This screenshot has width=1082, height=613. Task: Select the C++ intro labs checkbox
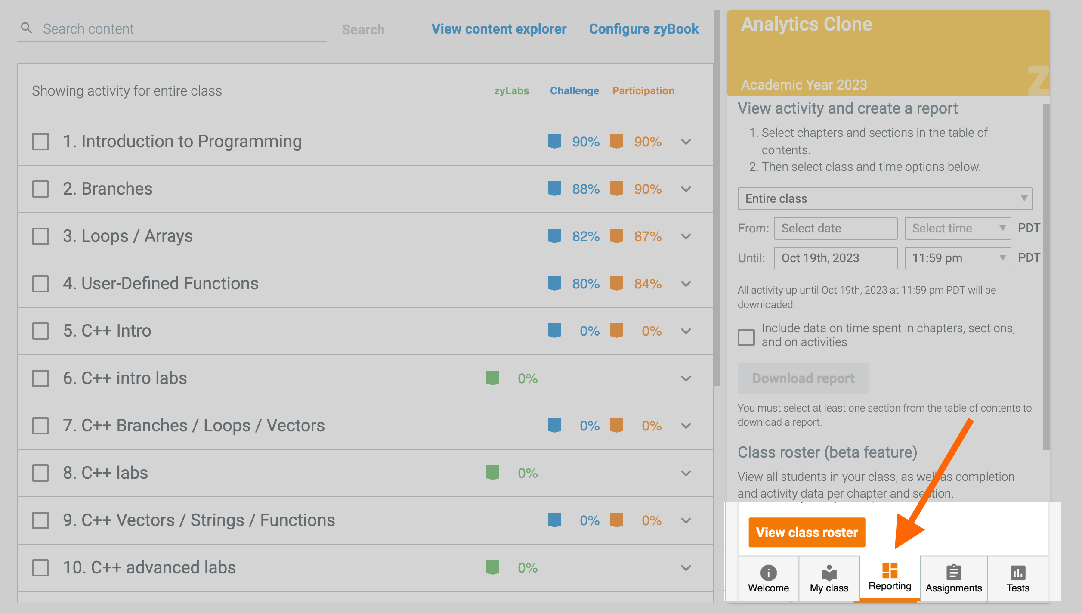(40, 378)
